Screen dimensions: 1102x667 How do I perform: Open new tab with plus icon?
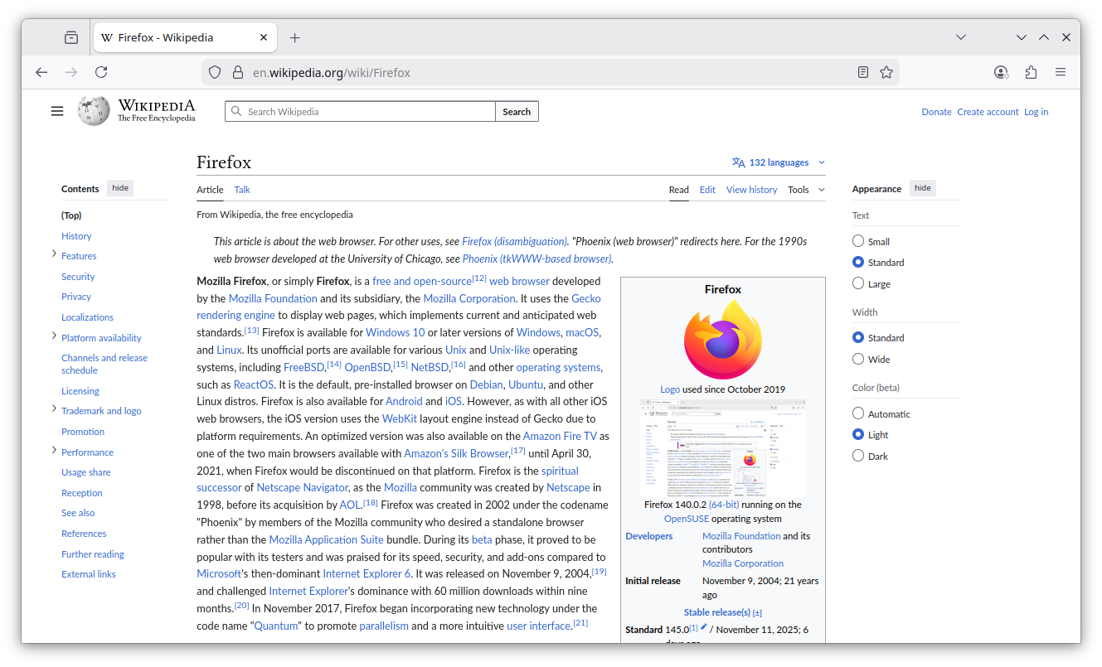click(x=294, y=37)
